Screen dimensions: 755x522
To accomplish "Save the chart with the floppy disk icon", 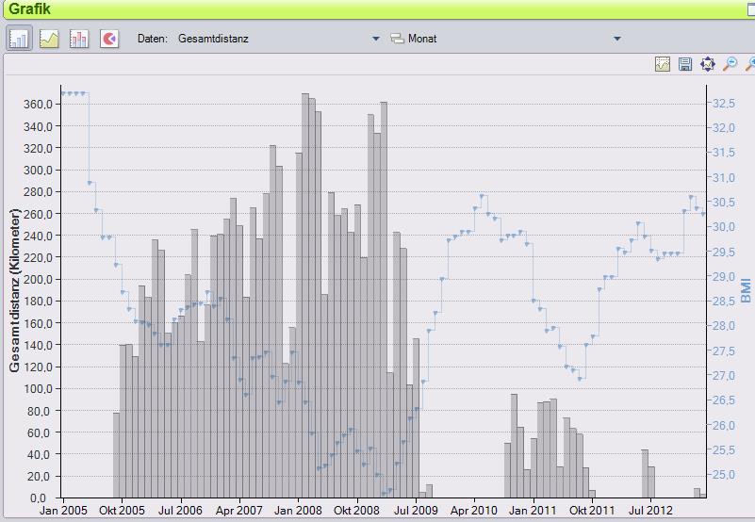I will click(685, 64).
